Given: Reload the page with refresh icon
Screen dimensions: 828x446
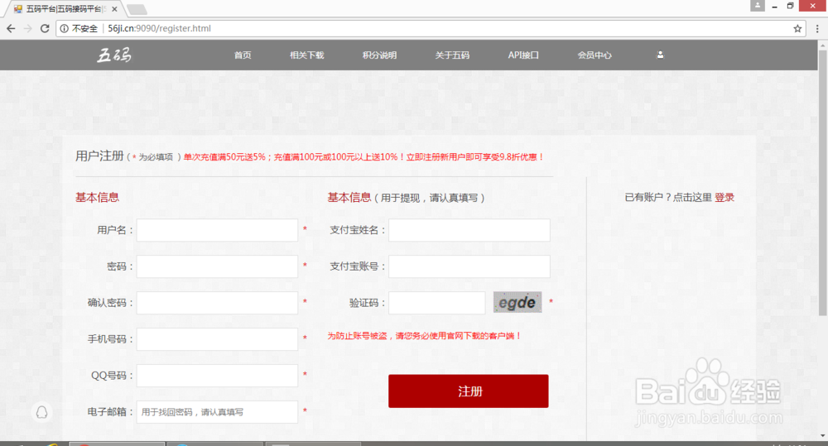Looking at the screenshot, I should tap(45, 28).
